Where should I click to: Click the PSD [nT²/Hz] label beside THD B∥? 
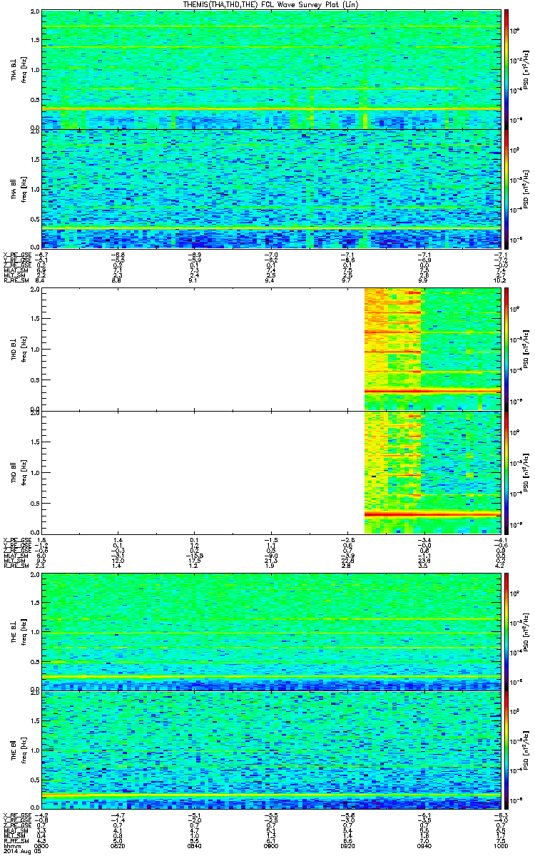[x=525, y=472]
